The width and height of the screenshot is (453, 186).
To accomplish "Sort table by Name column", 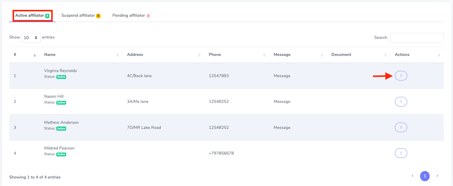I will tap(50, 55).
